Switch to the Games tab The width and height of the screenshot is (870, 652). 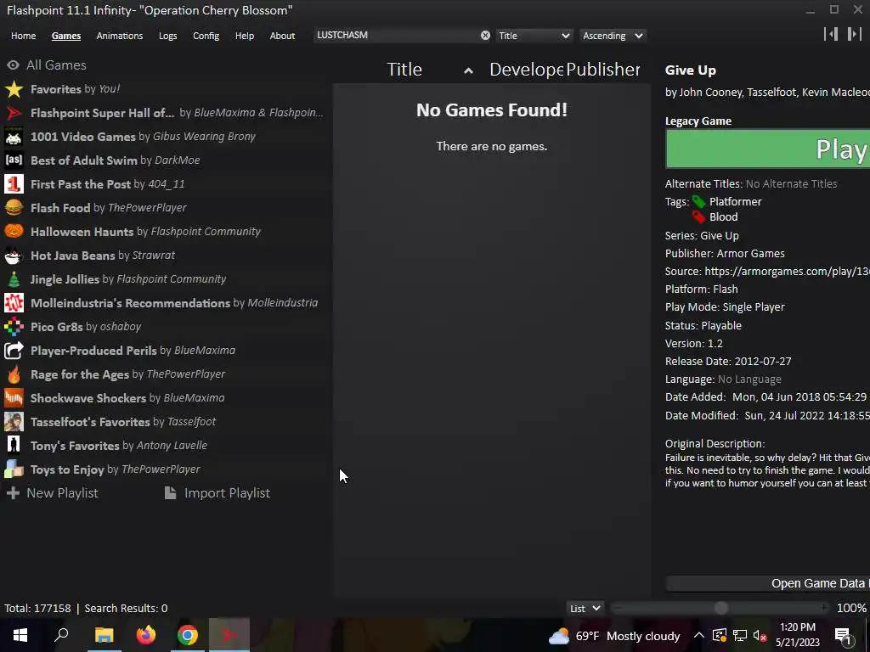[x=66, y=36]
